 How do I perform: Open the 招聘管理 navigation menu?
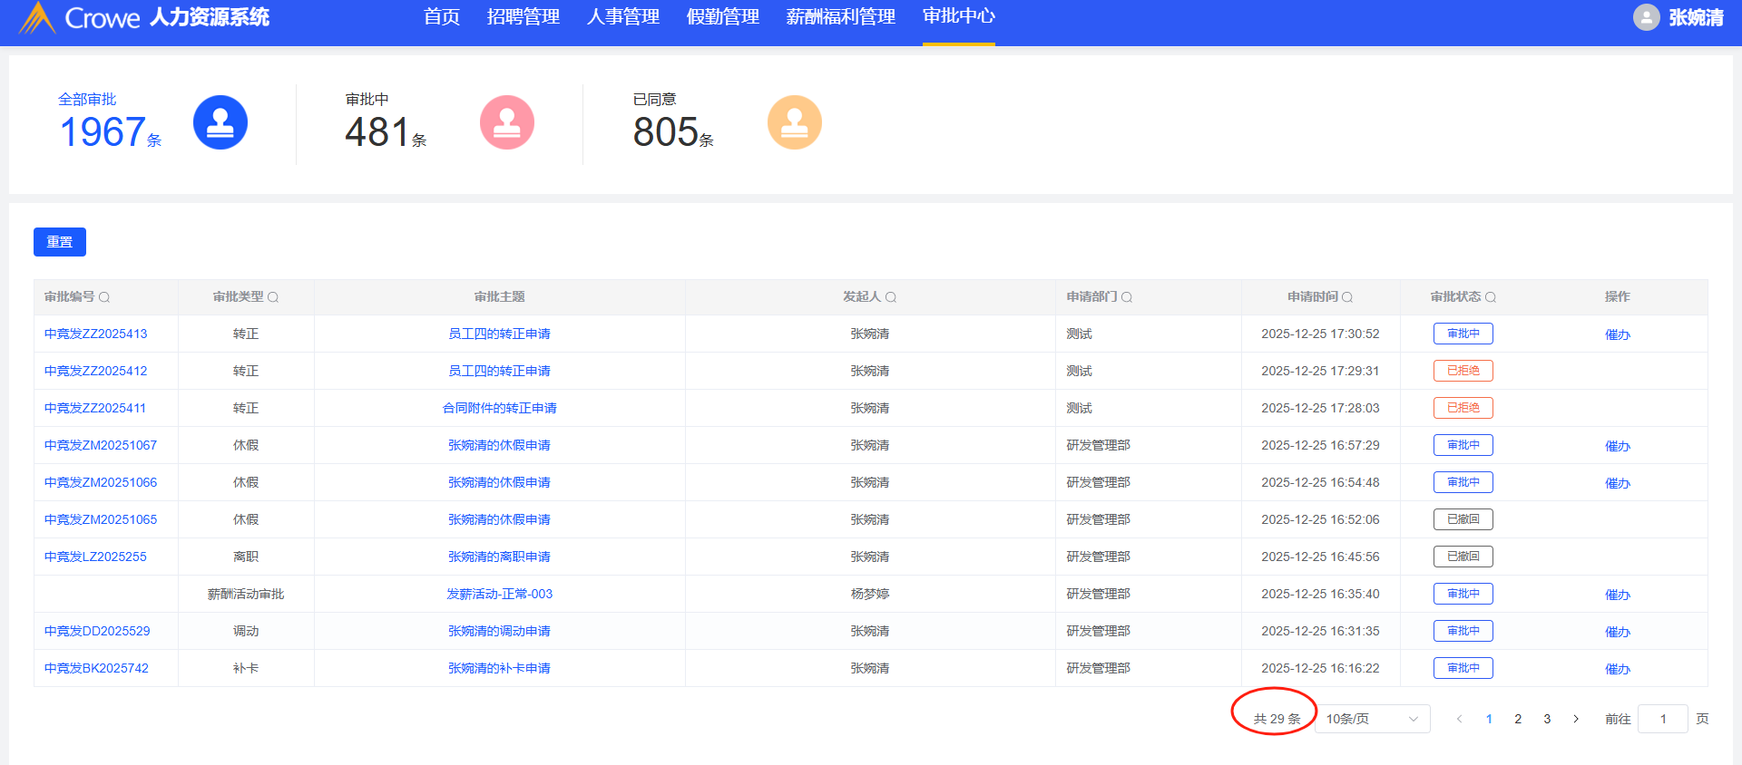click(523, 17)
